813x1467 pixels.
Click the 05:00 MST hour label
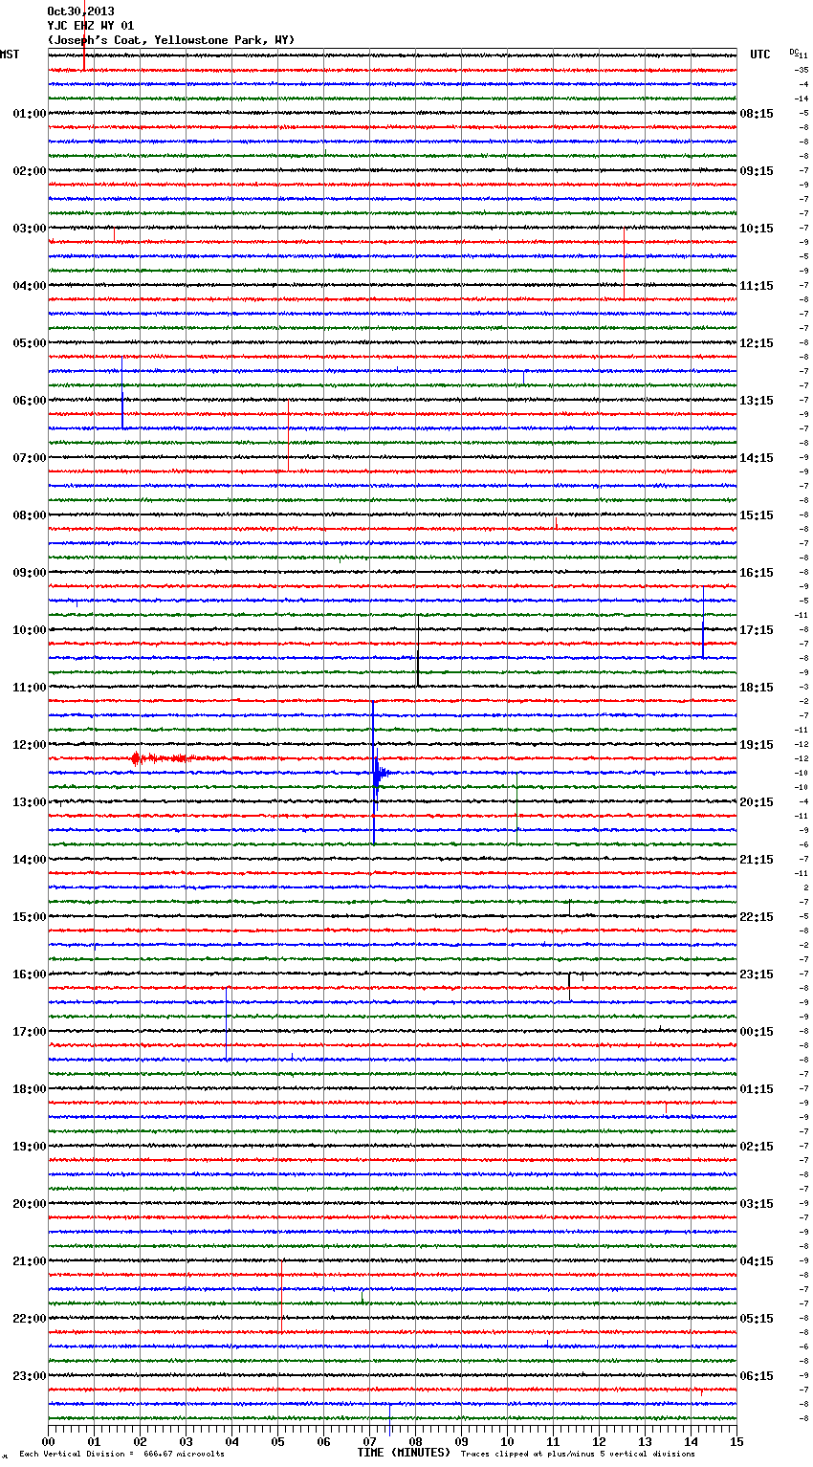pyautogui.click(x=30, y=343)
